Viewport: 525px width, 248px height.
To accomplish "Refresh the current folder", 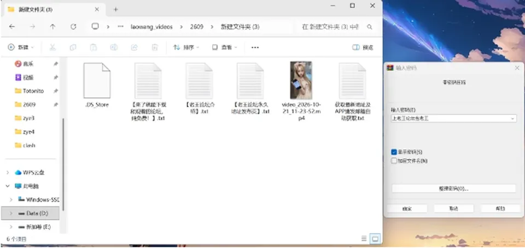I will (x=73, y=27).
